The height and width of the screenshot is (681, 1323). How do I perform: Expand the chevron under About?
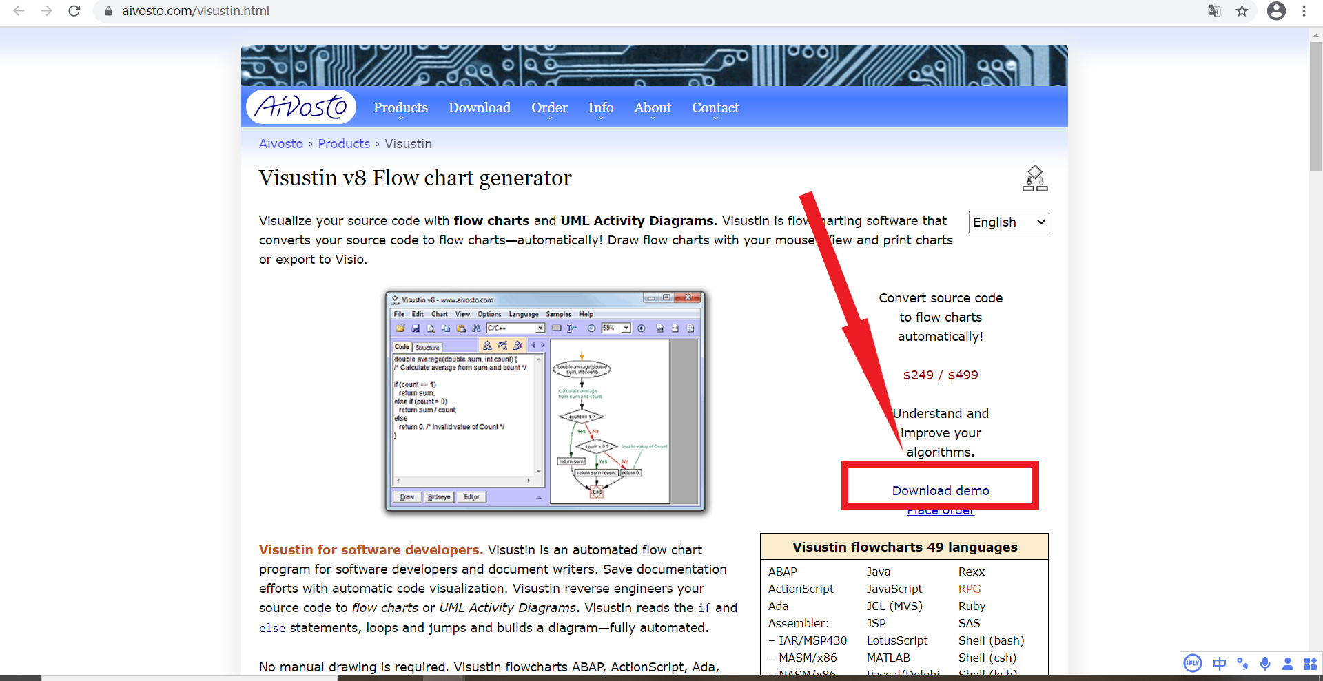[653, 119]
